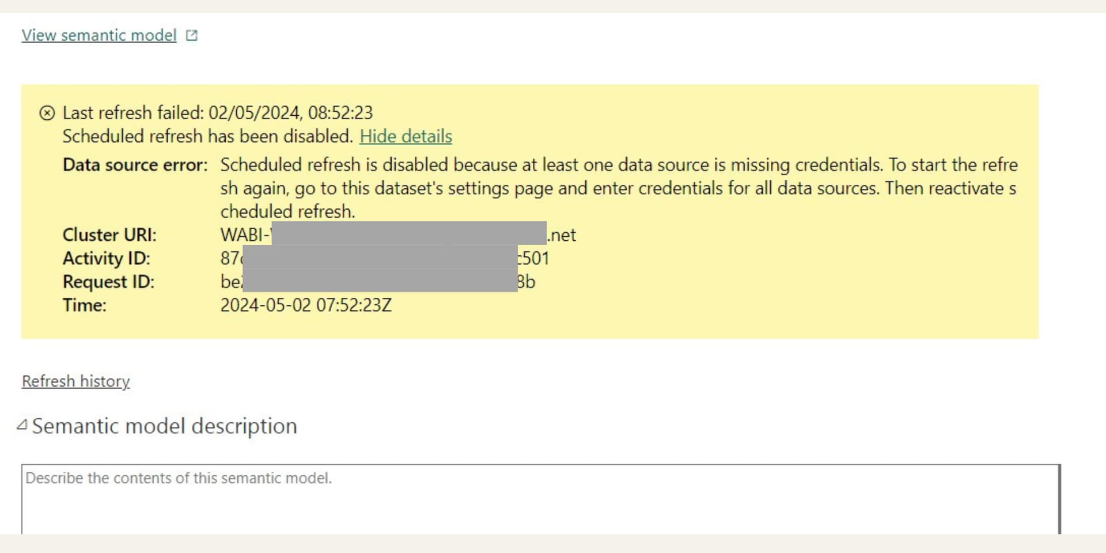
Task: Click the Semantic model description heading
Action: tap(164, 426)
